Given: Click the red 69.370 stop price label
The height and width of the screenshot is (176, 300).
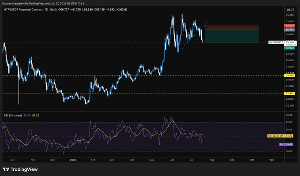Looking at the screenshot, I should 289,26.
